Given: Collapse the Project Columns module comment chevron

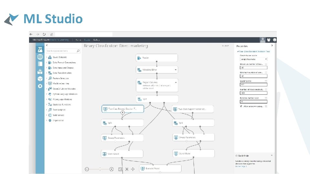Looking at the screenshot, I should [x=176, y=82].
